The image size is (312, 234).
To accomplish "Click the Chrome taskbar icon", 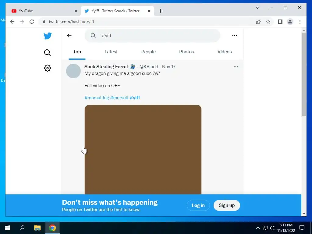I will (52, 228).
